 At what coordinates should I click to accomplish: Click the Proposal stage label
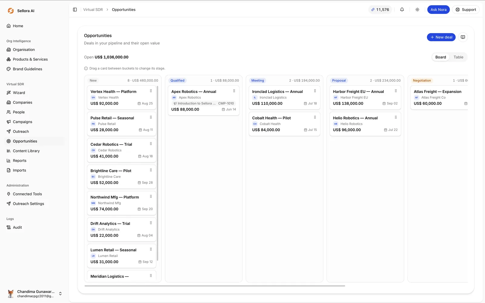(x=339, y=81)
